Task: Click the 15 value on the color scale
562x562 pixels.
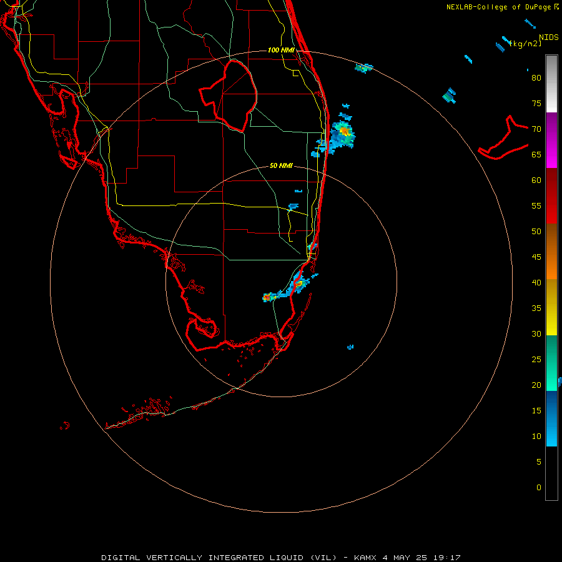Action: (536, 411)
